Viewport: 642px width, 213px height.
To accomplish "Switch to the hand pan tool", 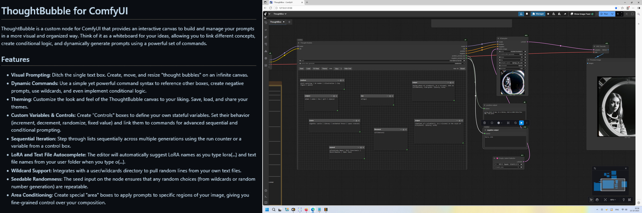I will pos(597,200).
